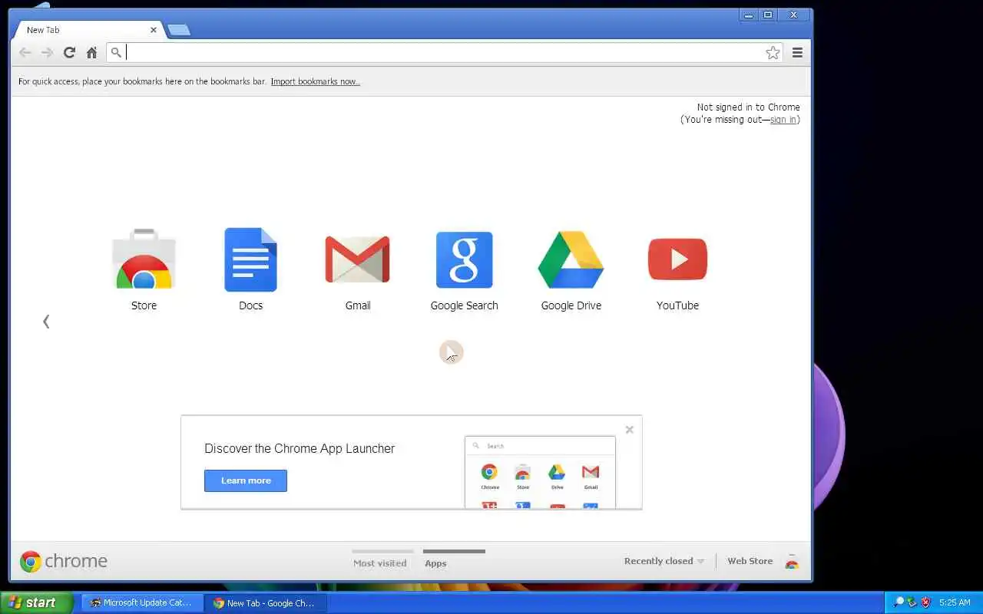Click Discover the Chrome App Launcher heading
983x614 pixels.
click(300, 448)
